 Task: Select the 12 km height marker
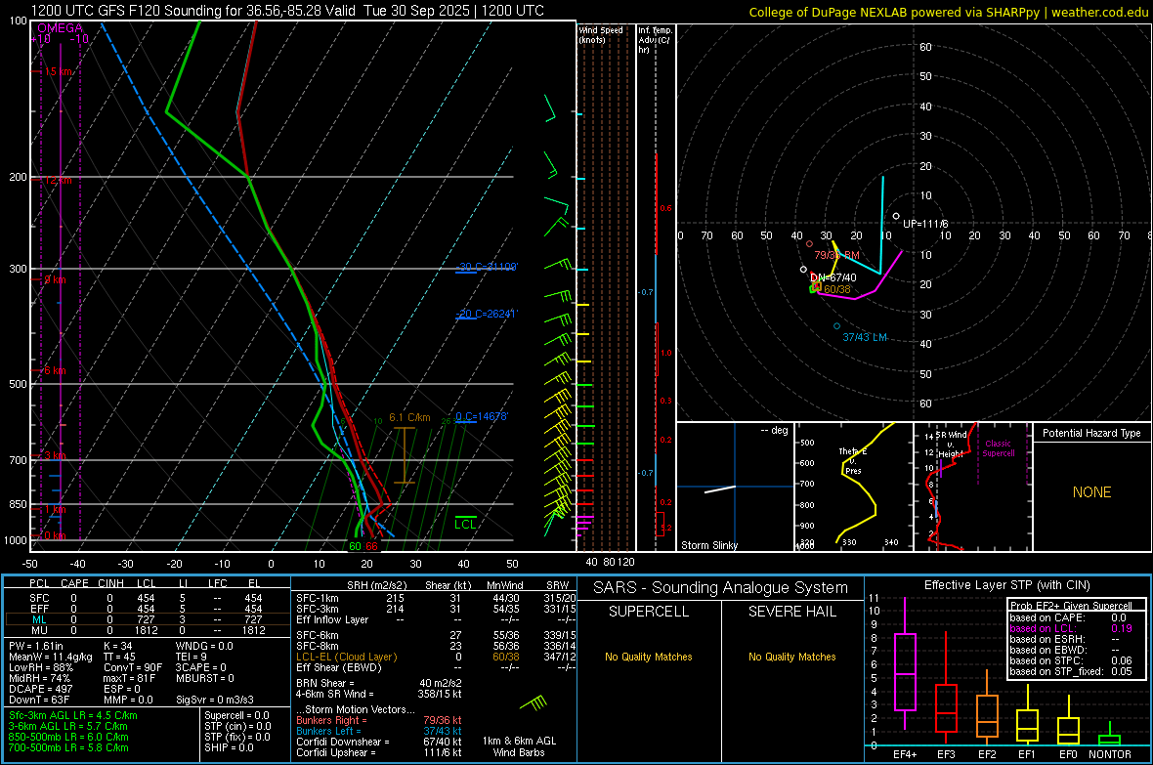[x=56, y=180]
